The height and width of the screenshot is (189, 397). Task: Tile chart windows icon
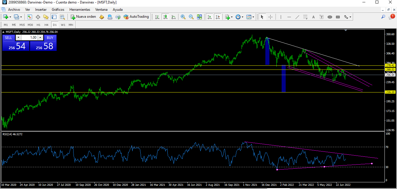(199, 17)
